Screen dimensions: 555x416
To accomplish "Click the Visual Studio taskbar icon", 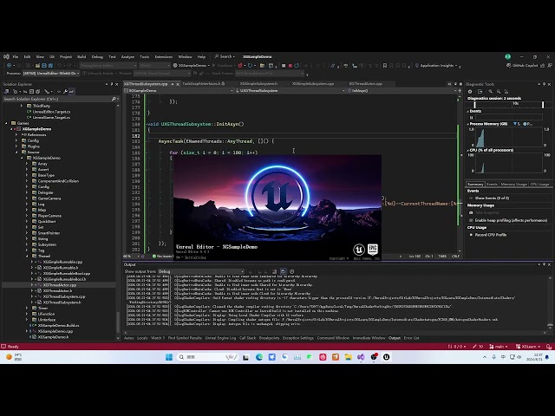I will pos(361,357).
